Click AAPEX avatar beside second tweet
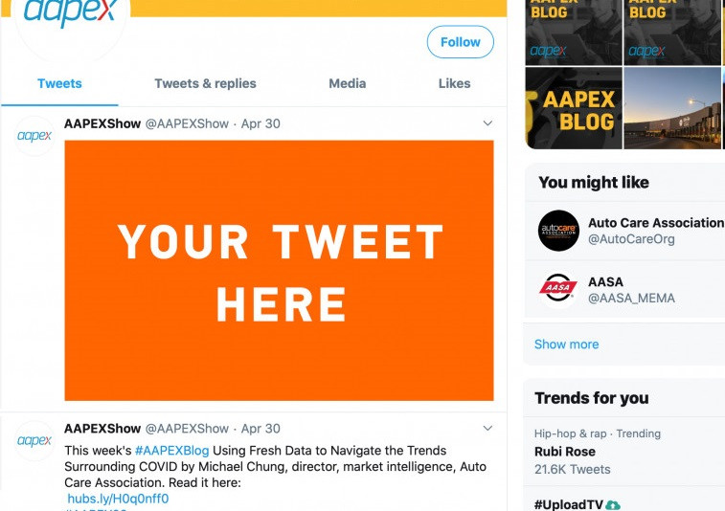 point(34,441)
